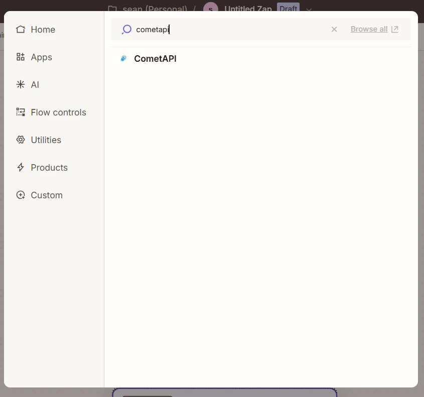Open Flow controls category

click(x=51, y=112)
